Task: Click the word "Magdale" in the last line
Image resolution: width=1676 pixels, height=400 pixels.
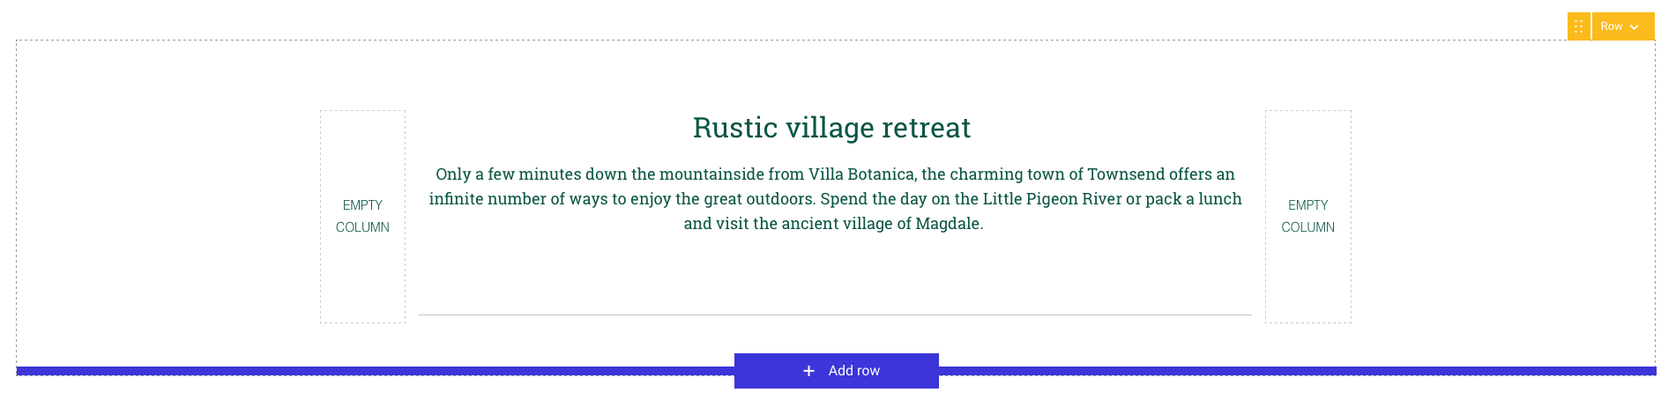Action: [x=948, y=224]
